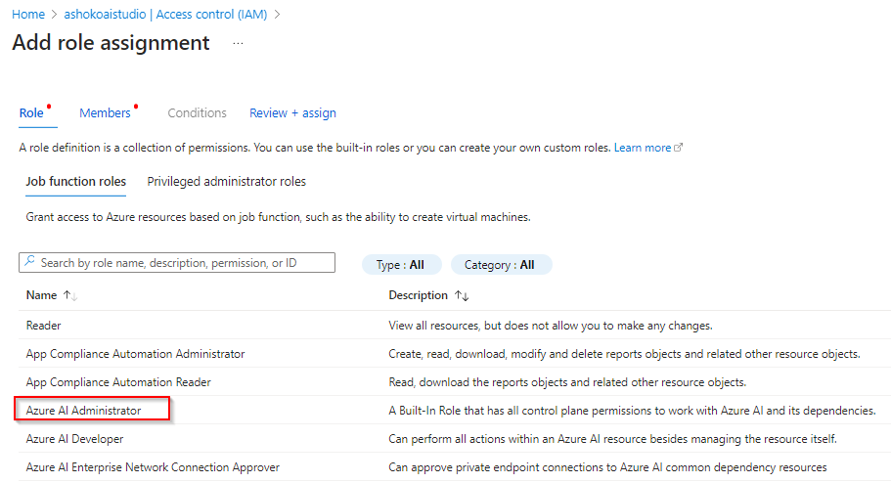This screenshot has width=891, height=483.
Task: Switch to the Members tab
Action: [x=105, y=113]
